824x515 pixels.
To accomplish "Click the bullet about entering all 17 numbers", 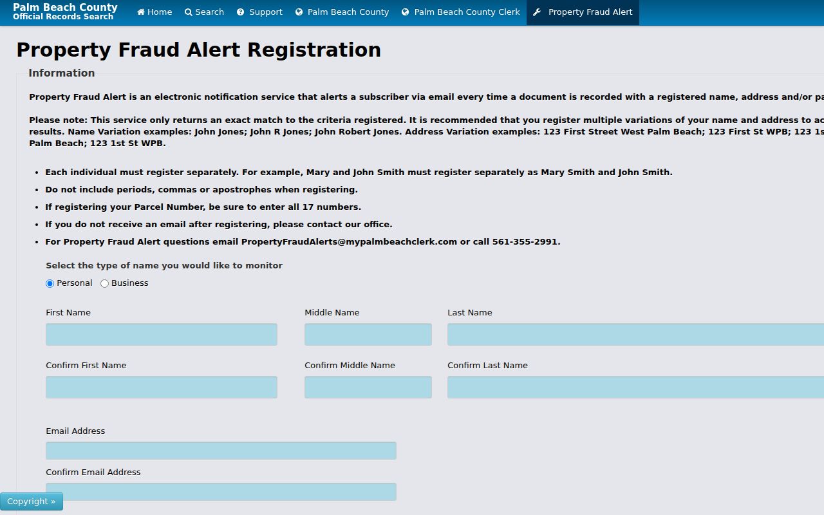I will point(203,207).
